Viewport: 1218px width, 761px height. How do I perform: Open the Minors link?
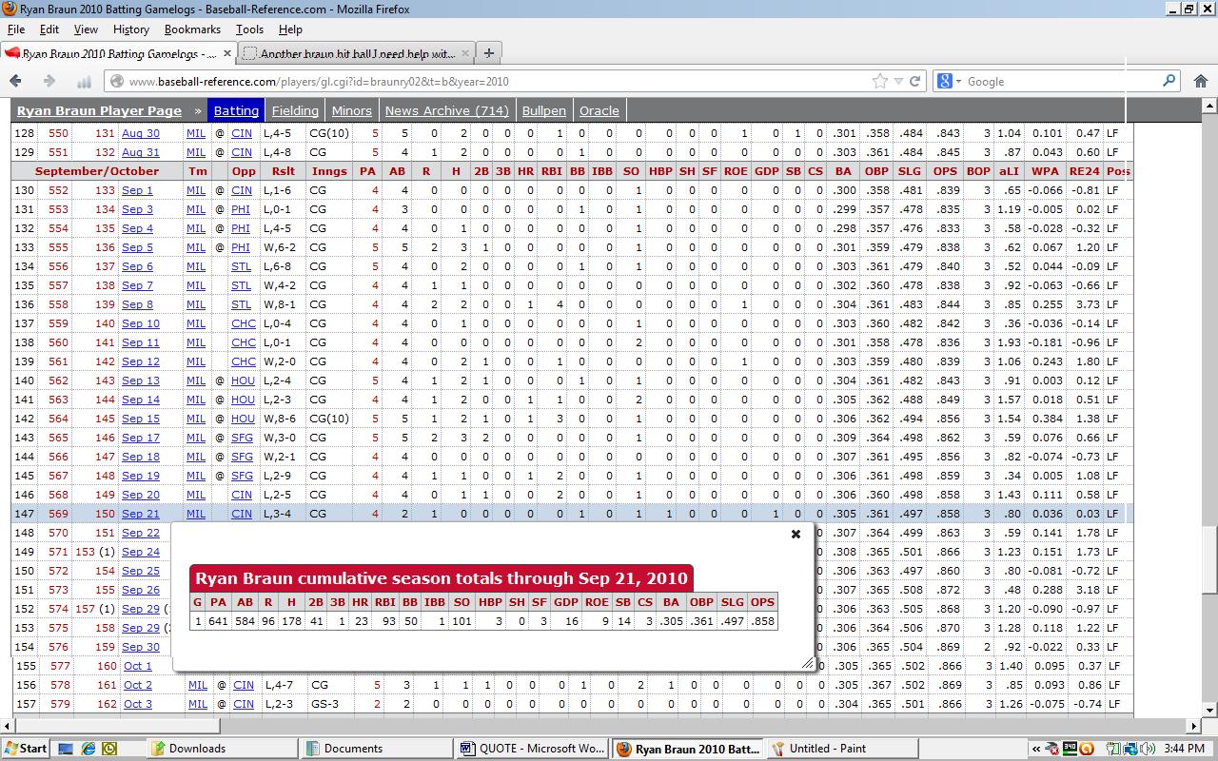coord(351,110)
